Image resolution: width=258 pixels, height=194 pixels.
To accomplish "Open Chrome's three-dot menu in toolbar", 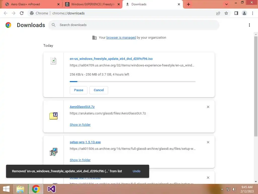I will point(252,13).
